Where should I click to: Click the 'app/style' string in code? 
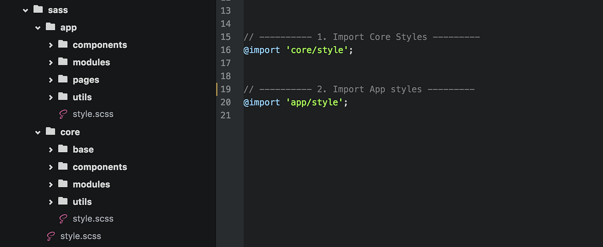314,102
